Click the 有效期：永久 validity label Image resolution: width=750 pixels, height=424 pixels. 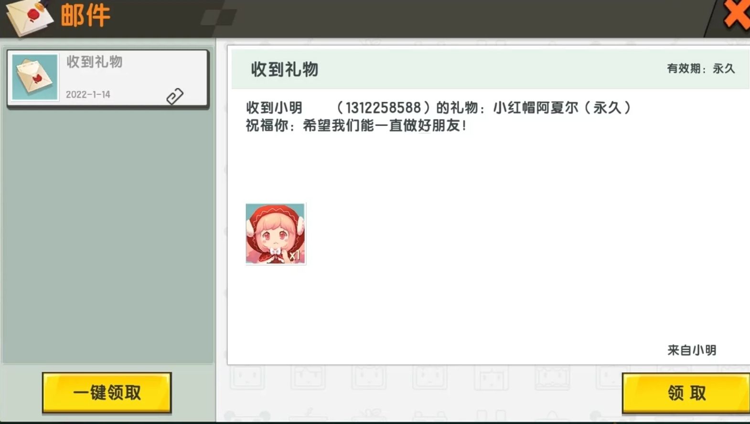point(701,68)
